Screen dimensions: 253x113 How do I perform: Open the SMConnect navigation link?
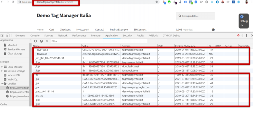click(x=140, y=30)
